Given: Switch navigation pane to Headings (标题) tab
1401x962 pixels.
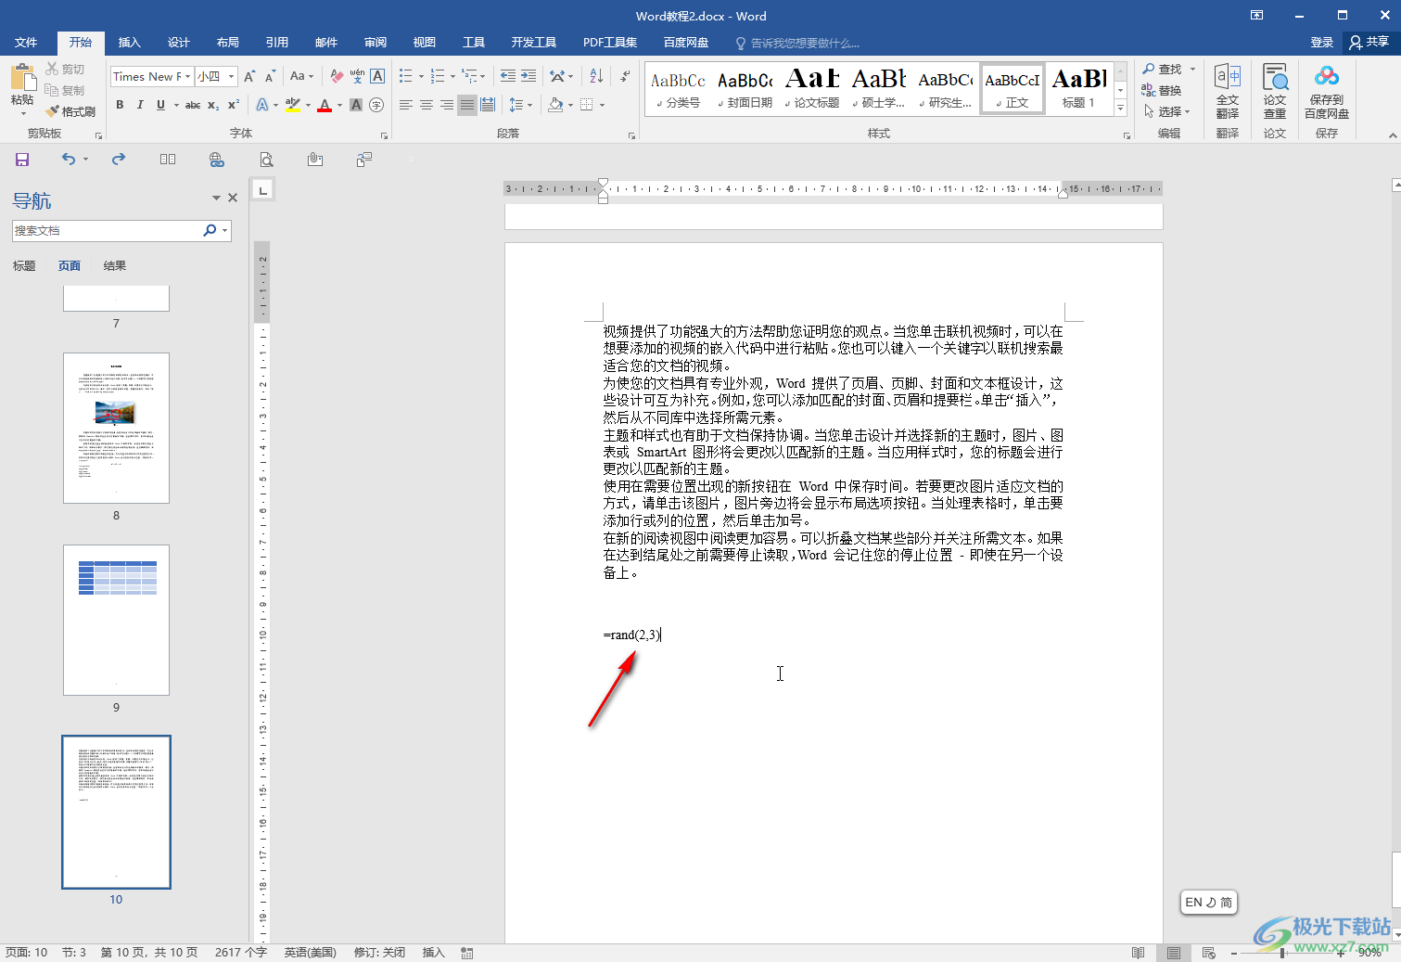Looking at the screenshot, I should click(24, 266).
